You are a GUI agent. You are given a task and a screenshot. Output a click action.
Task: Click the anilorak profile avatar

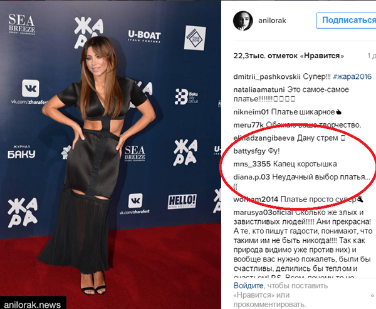(243, 21)
